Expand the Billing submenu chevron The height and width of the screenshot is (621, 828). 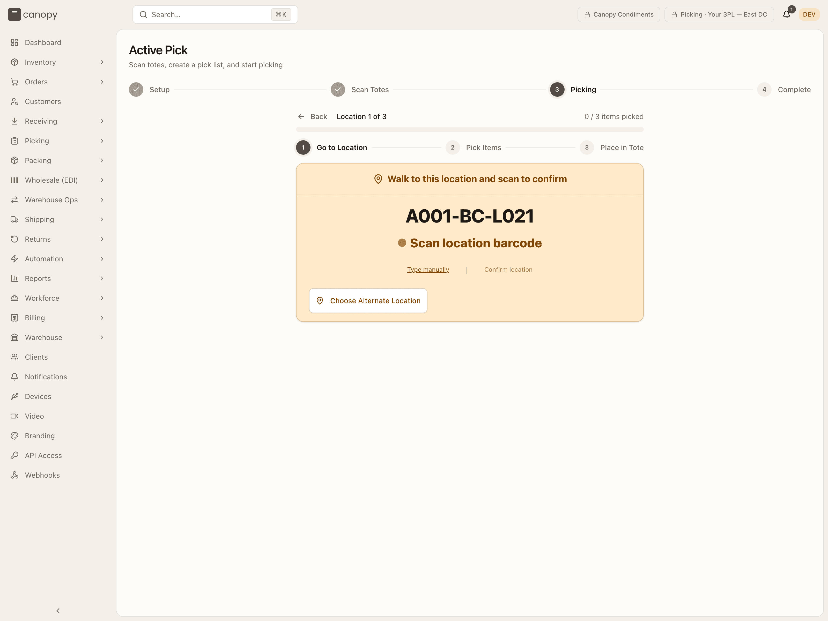point(102,318)
